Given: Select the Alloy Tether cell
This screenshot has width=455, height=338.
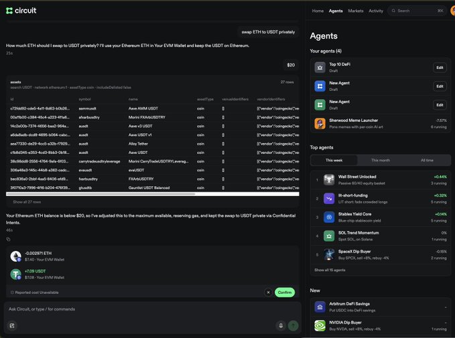Looking at the screenshot, I should click(138, 144).
